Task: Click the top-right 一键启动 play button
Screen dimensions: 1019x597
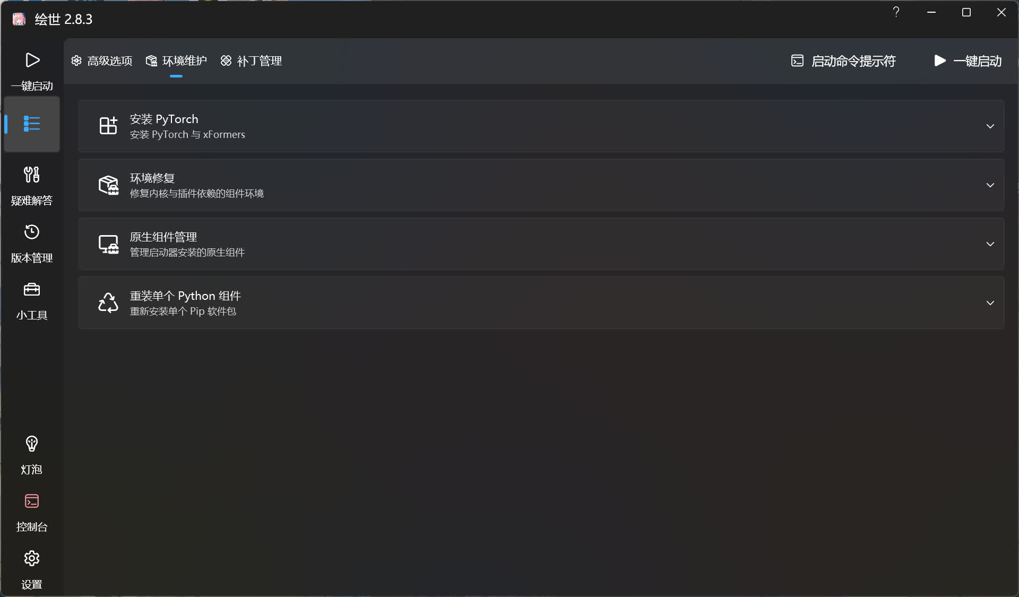Action: point(968,61)
